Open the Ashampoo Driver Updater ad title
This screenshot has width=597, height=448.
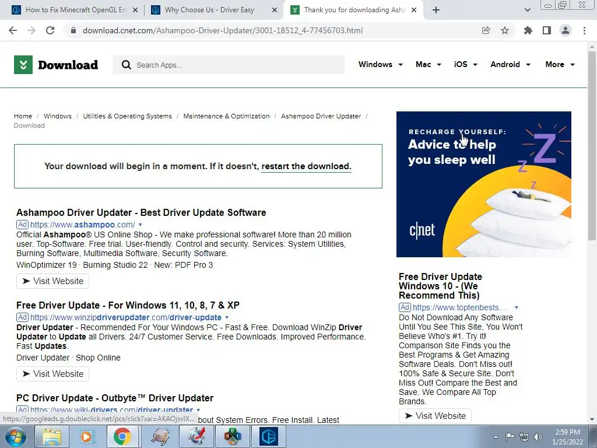point(141,212)
